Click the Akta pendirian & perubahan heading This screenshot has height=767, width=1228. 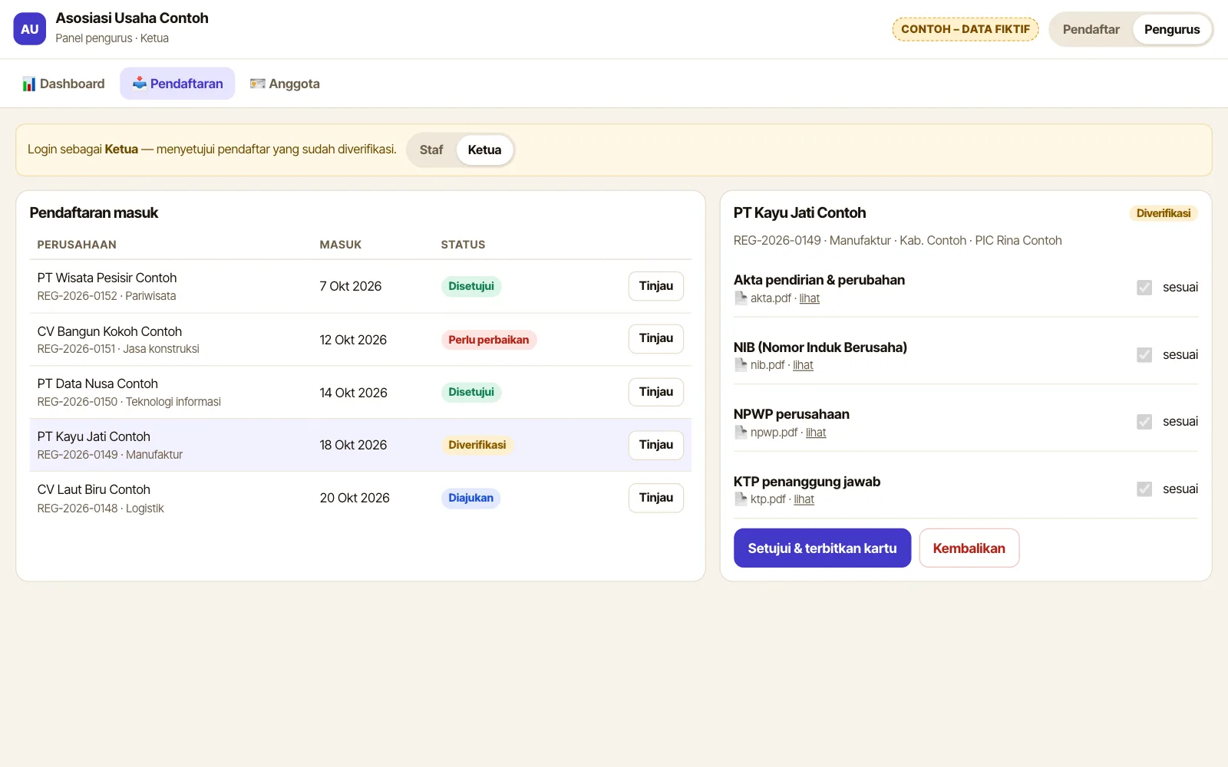point(819,280)
